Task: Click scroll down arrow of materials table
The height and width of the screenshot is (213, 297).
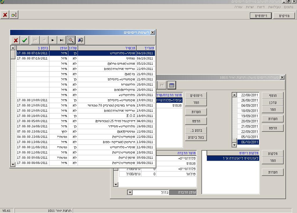Action: pyautogui.click(x=116, y=185)
